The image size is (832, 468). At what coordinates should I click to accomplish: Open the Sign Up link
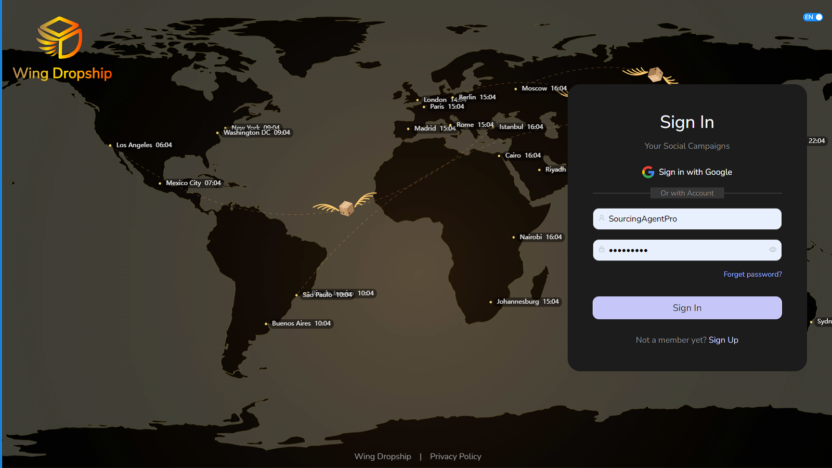coord(723,340)
